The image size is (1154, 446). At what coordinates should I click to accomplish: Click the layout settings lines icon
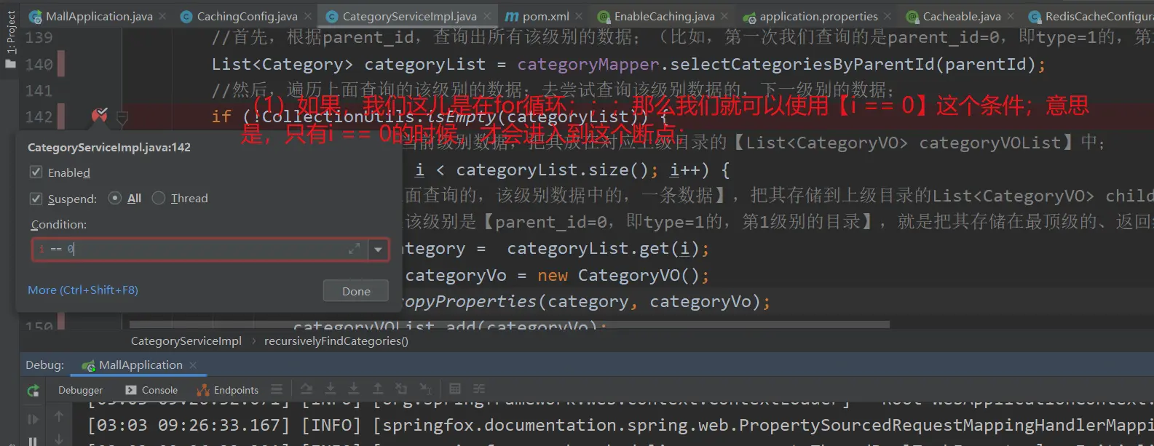(277, 389)
